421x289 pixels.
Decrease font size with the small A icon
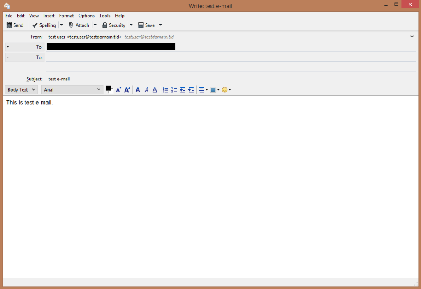click(x=118, y=89)
